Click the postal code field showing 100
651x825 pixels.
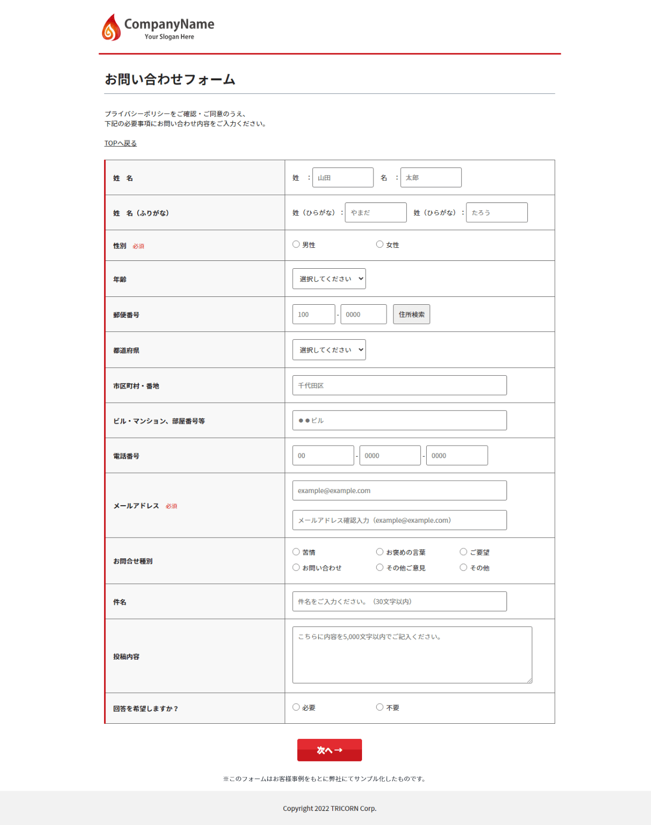[314, 314]
